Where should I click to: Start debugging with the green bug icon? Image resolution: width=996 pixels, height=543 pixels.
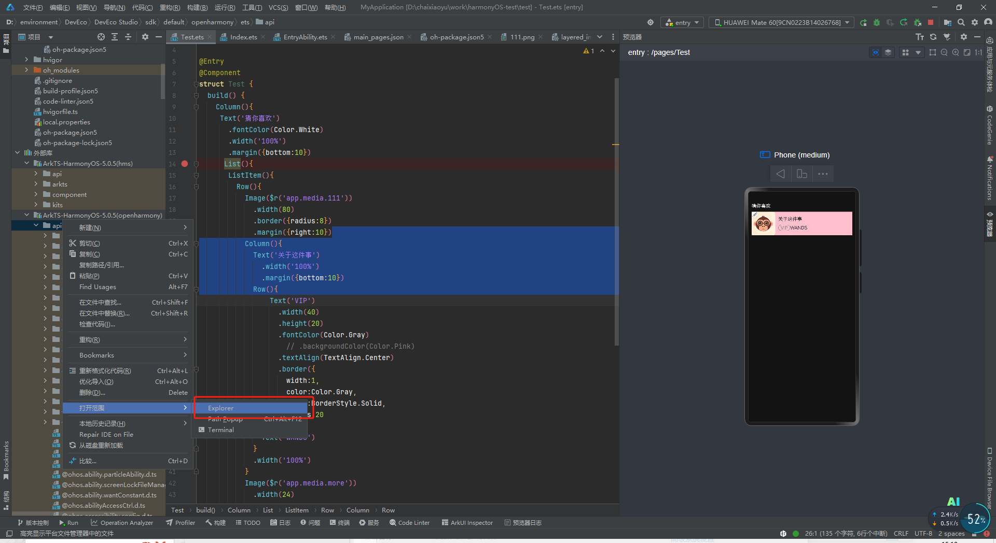[877, 22]
